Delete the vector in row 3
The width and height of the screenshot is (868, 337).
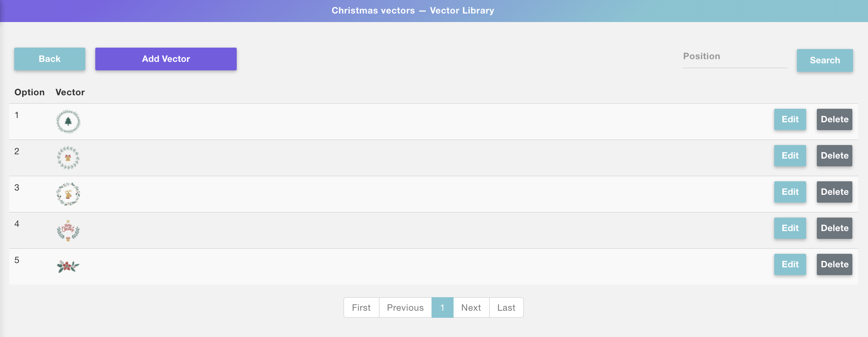[x=834, y=192]
